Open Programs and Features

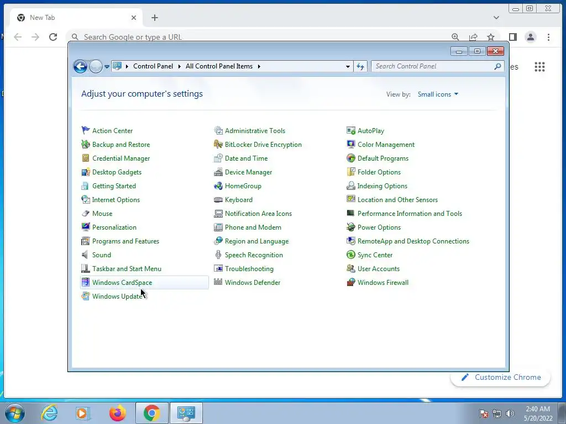tap(125, 241)
